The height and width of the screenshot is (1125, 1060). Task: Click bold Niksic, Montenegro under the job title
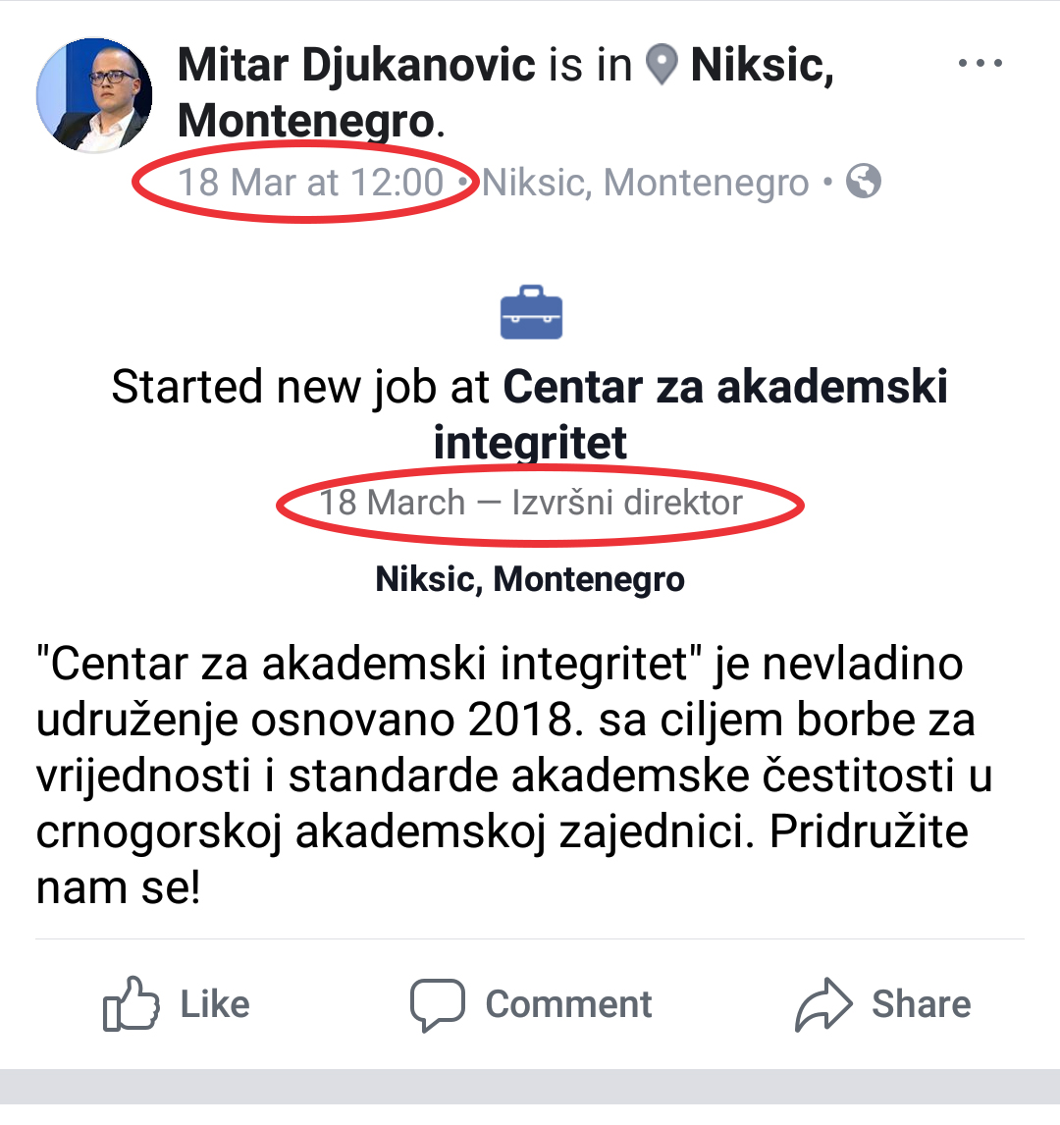click(x=530, y=579)
